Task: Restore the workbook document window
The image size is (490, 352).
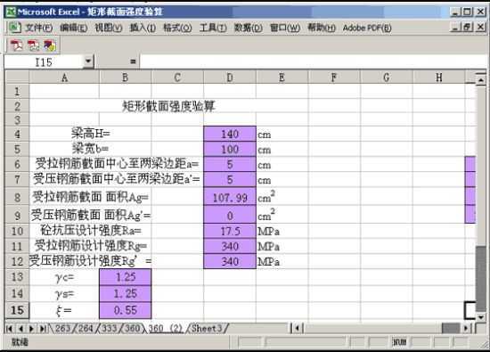Action: [468, 28]
